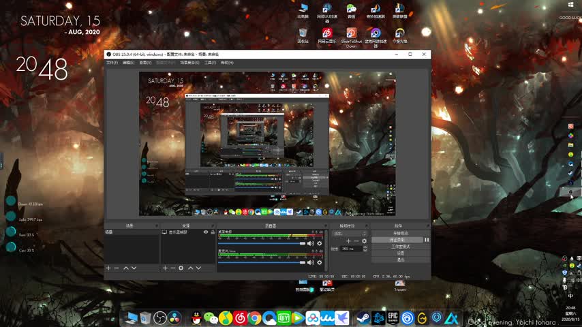Viewport: 582px width, 327px height.
Task: Open the Tools menu in OBS
Action: (x=210, y=63)
